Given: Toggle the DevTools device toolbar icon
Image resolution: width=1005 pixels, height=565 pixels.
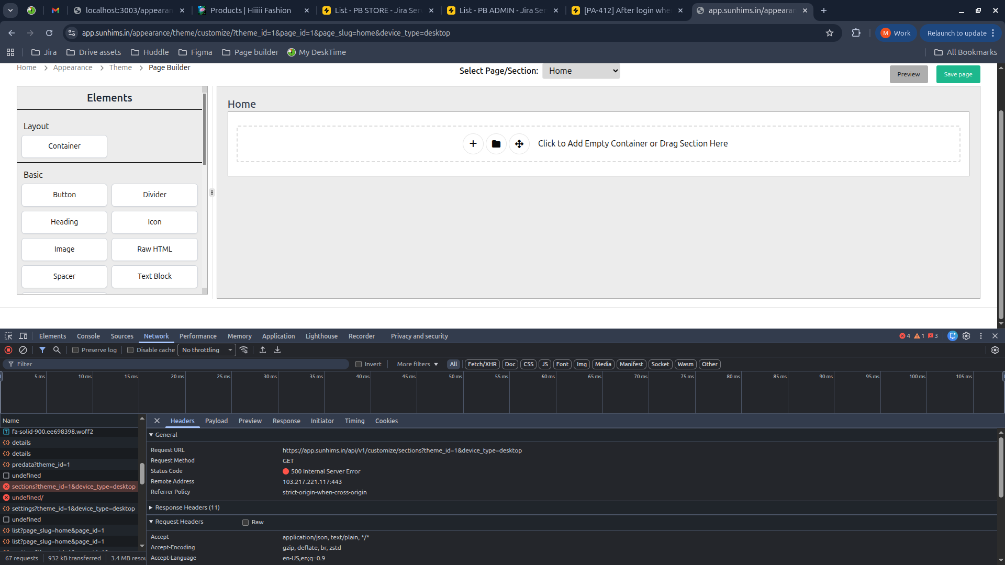Looking at the screenshot, I should pyautogui.click(x=23, y=336).
